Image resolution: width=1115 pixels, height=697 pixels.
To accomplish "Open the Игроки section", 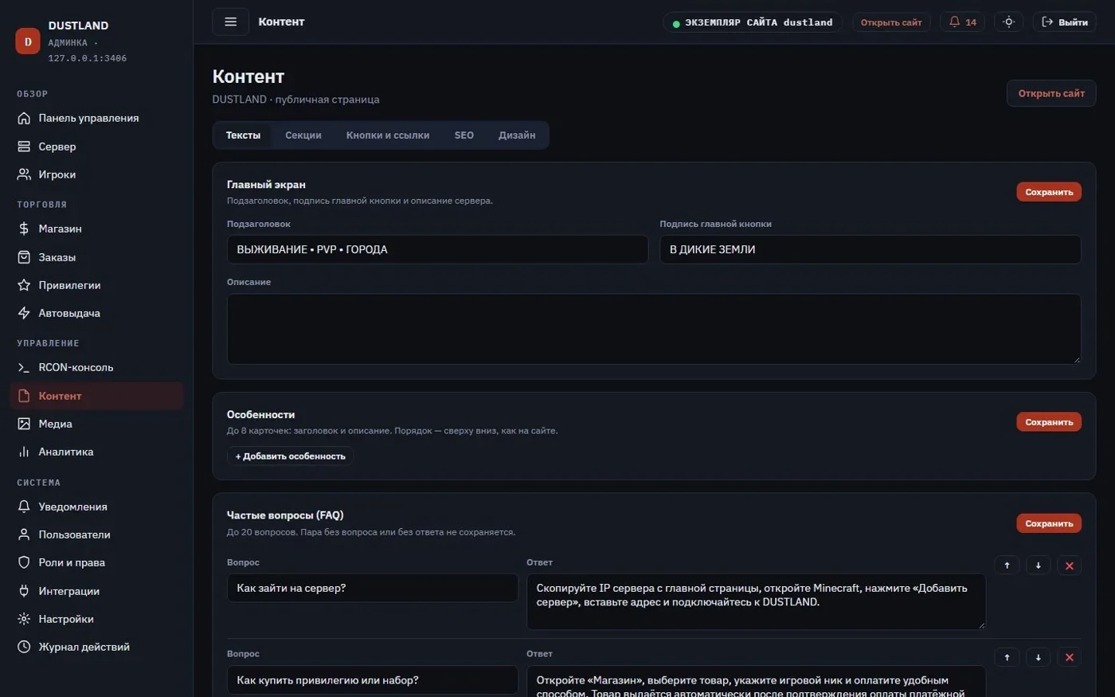I will pos(96,174).
